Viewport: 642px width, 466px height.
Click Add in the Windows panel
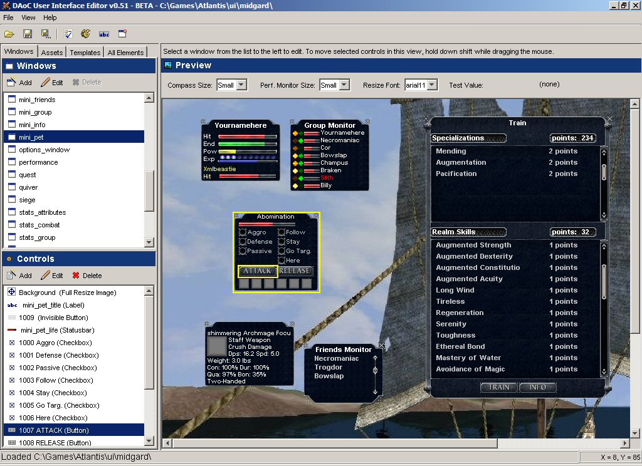(x=19, y=82)
